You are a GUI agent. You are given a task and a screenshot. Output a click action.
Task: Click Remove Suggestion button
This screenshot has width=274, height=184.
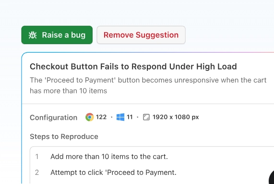click(x=141, y=35)
